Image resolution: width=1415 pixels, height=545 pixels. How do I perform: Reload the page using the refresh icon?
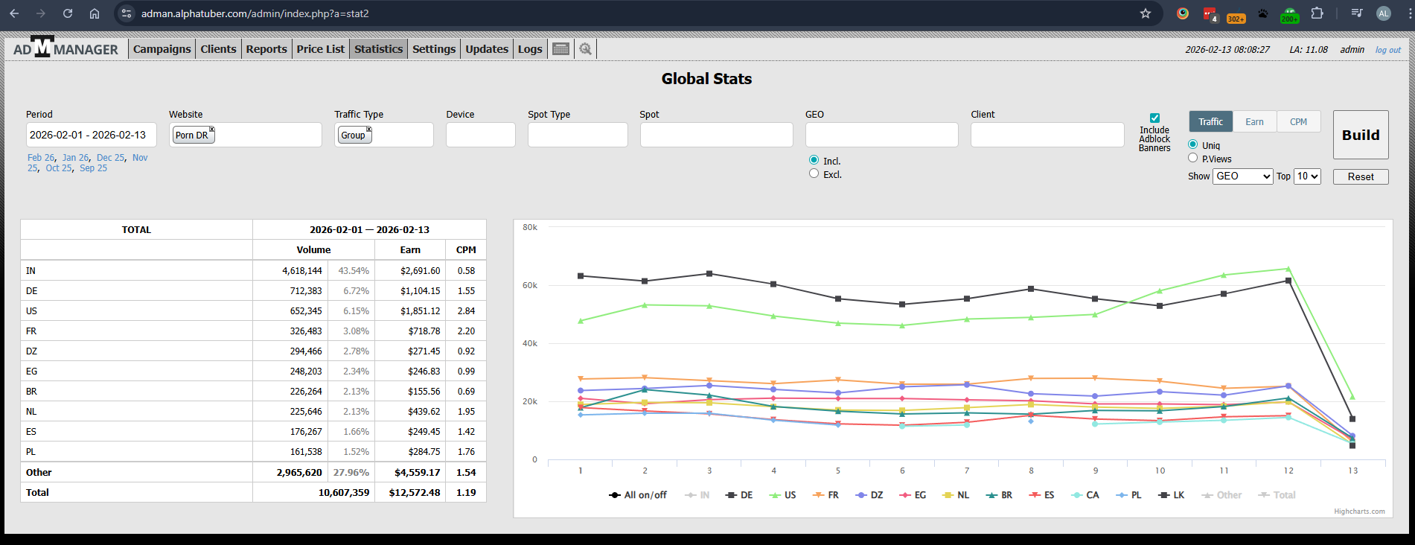68,13
